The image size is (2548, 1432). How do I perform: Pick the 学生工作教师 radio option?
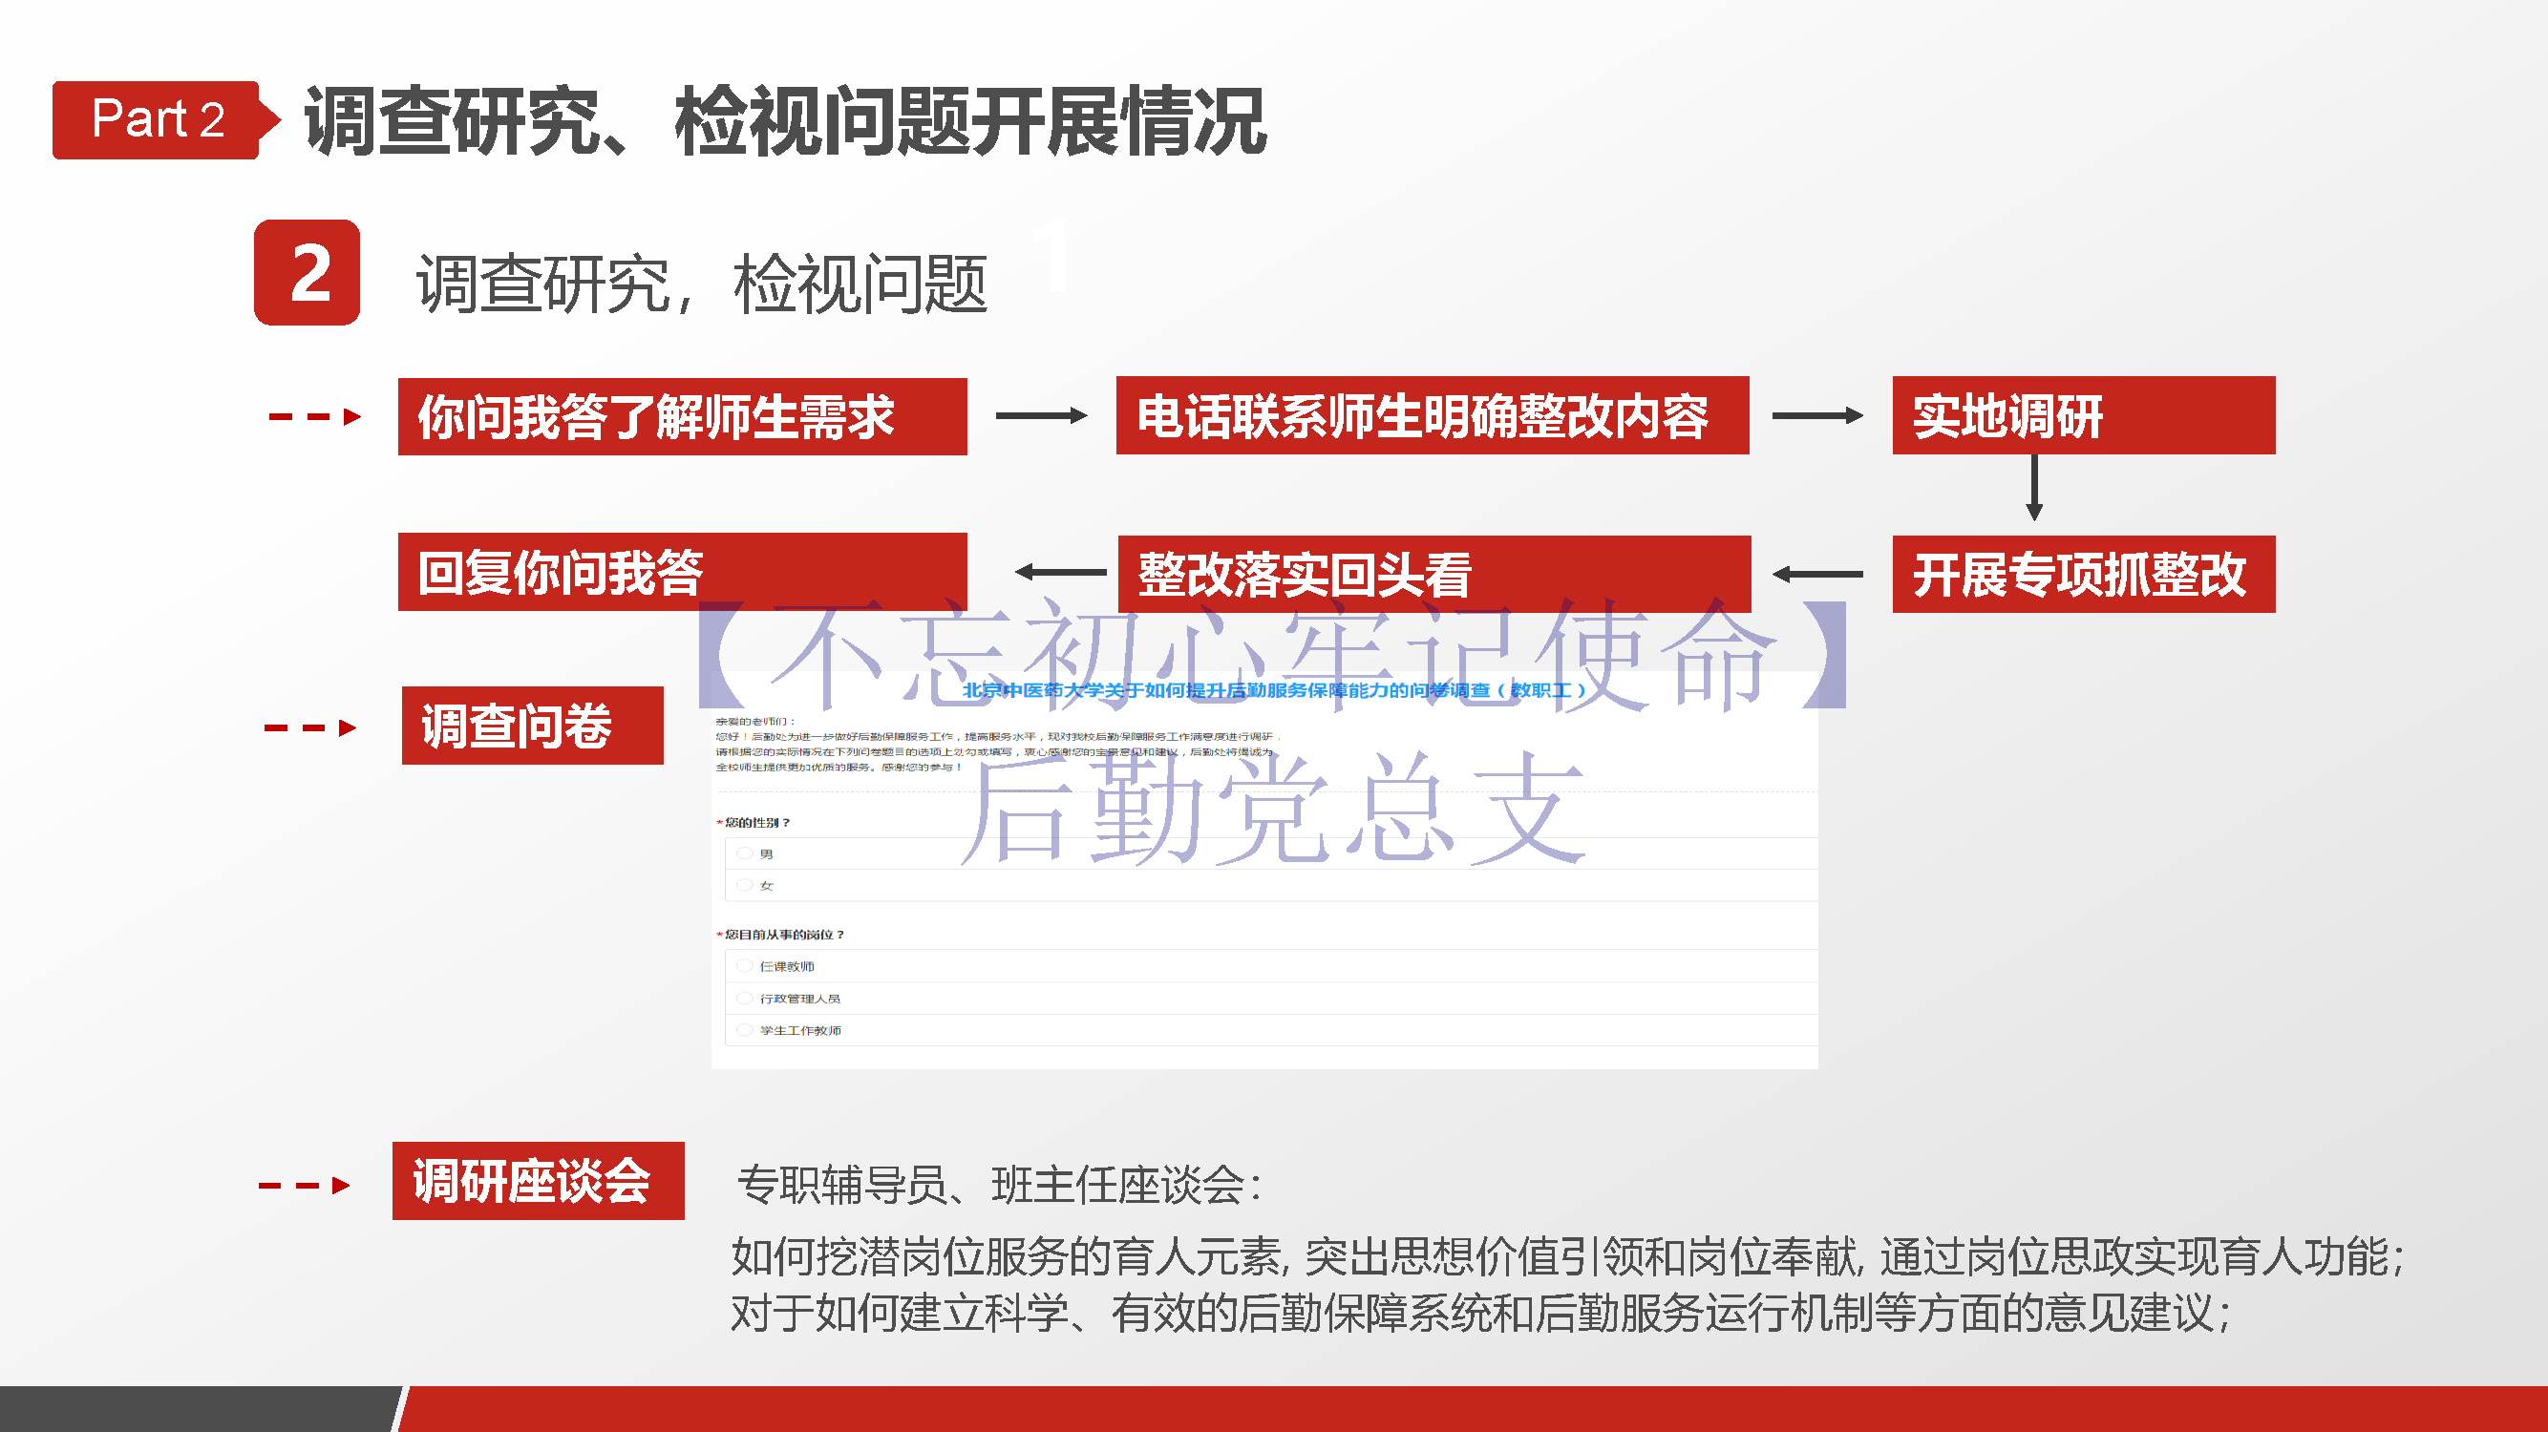point(745,1029)
